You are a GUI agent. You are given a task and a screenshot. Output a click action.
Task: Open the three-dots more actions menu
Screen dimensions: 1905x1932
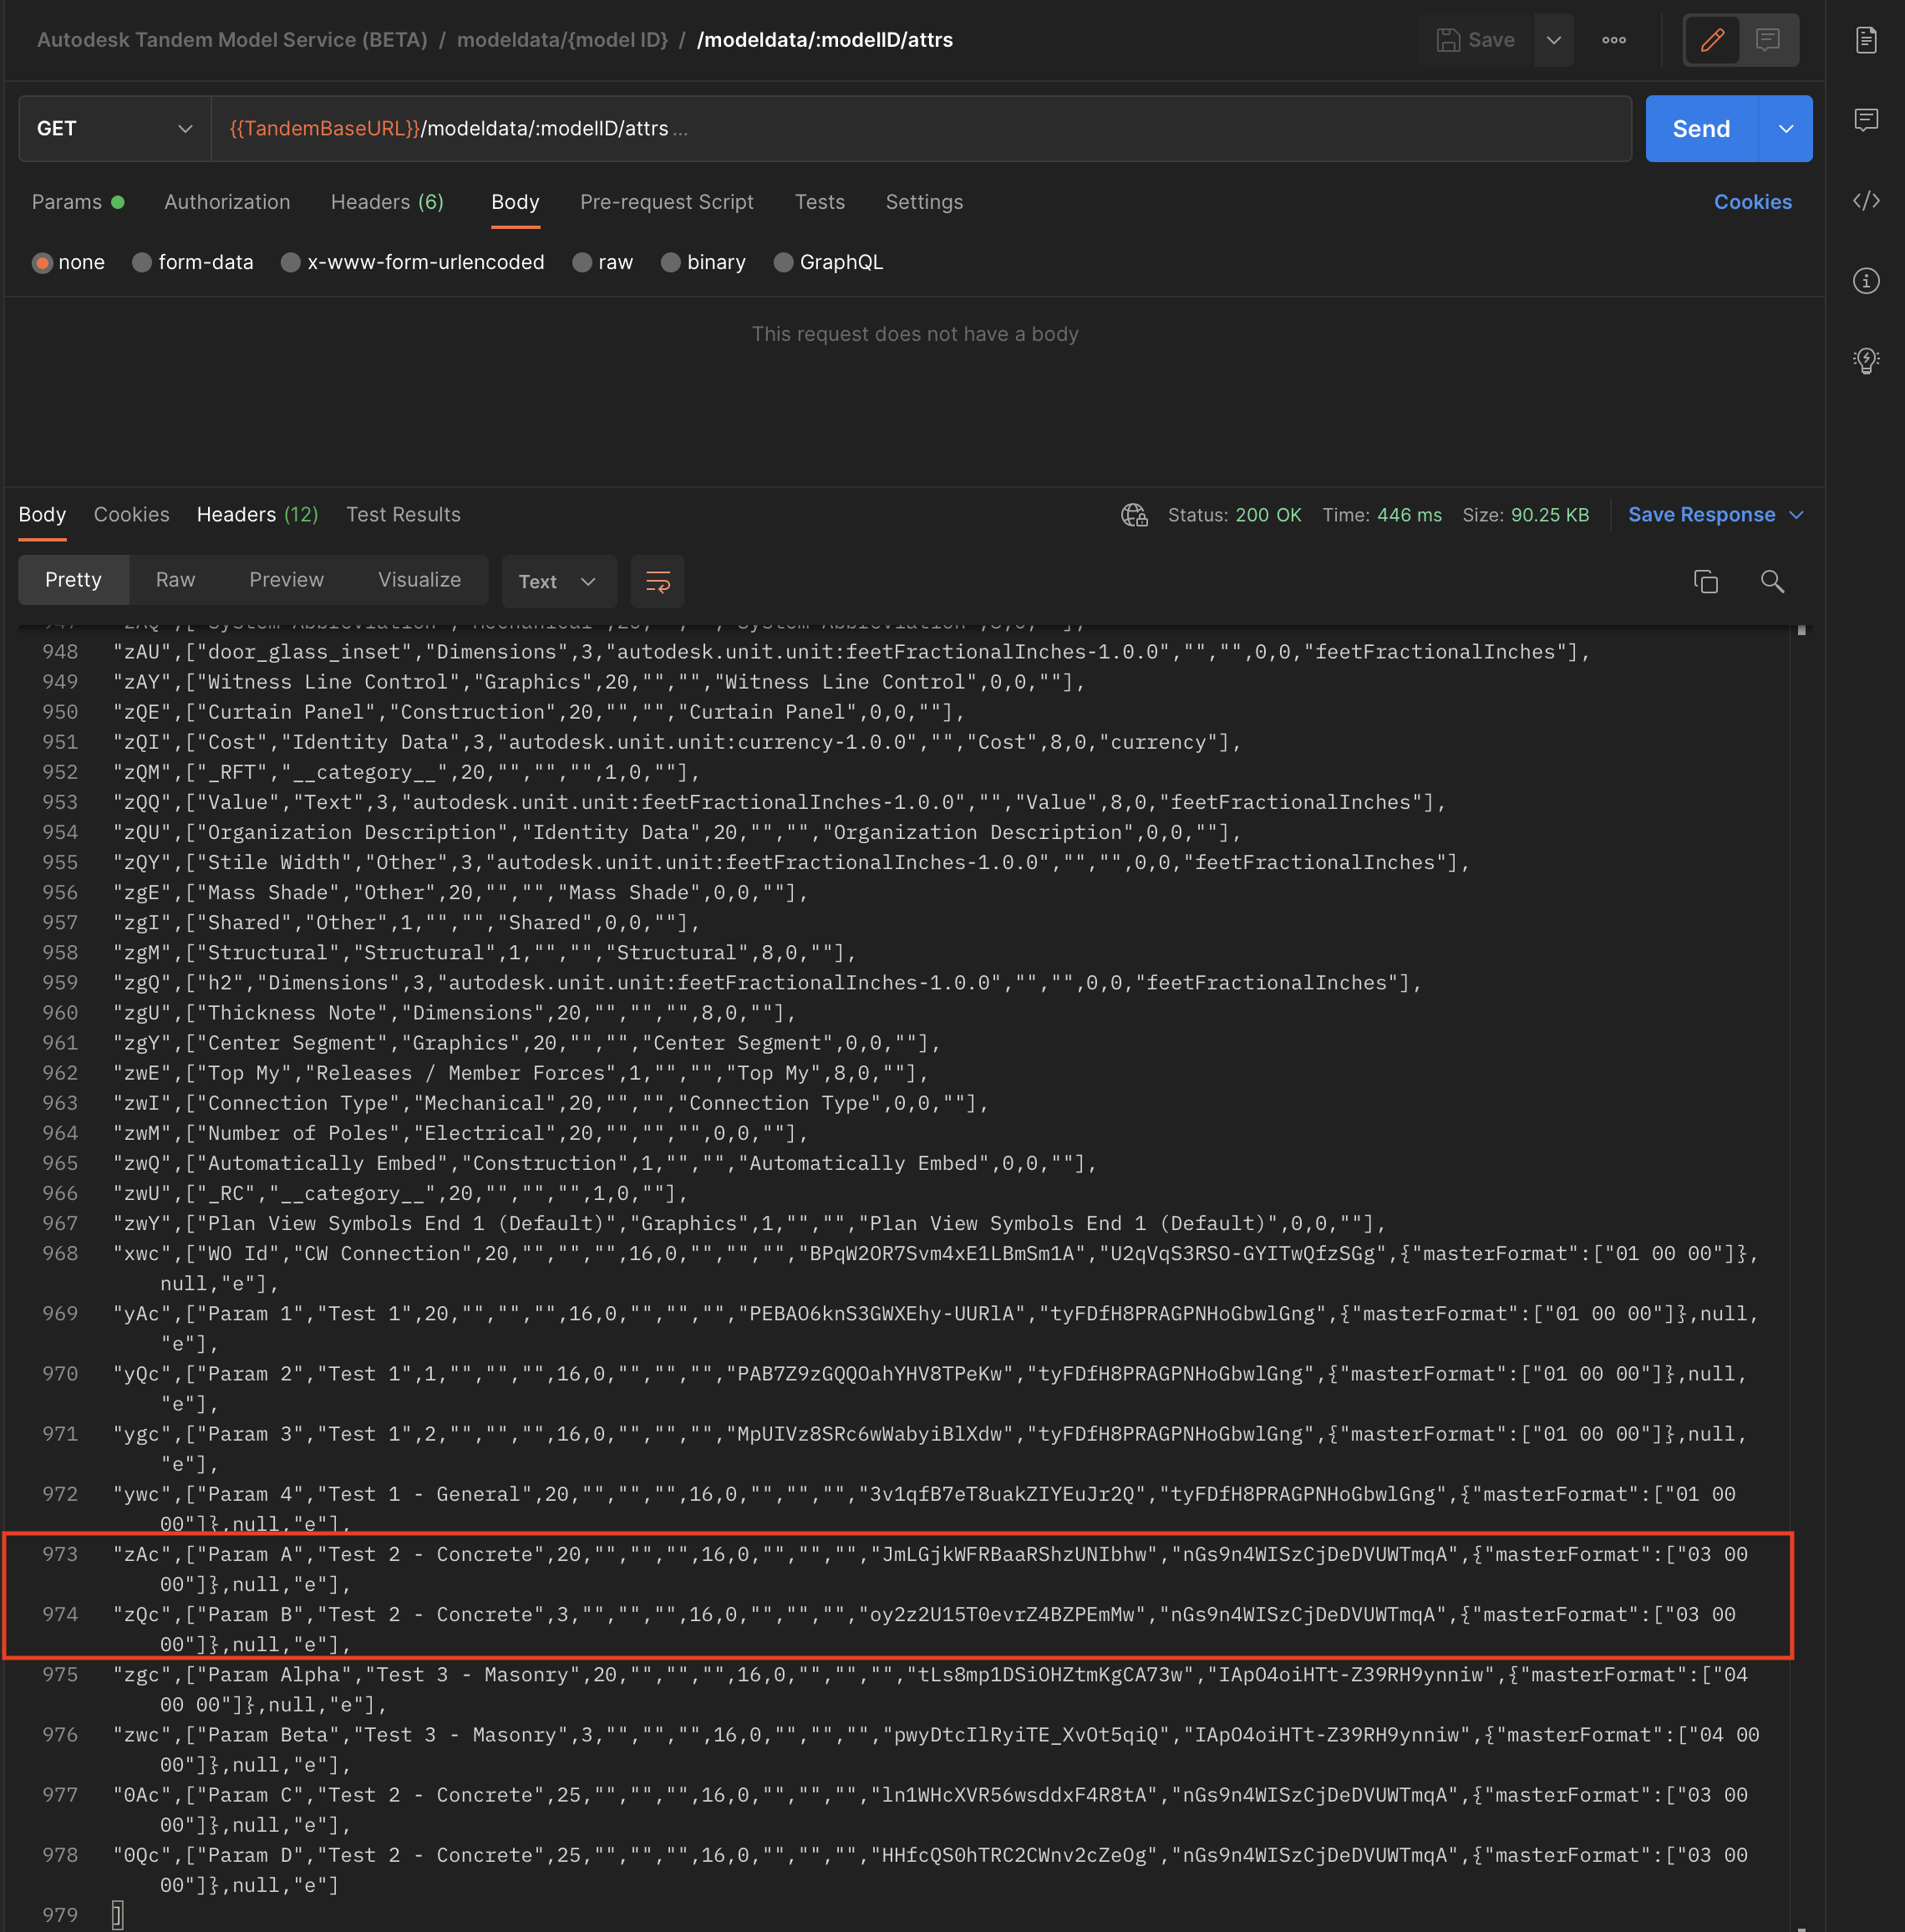point(1613,40)
